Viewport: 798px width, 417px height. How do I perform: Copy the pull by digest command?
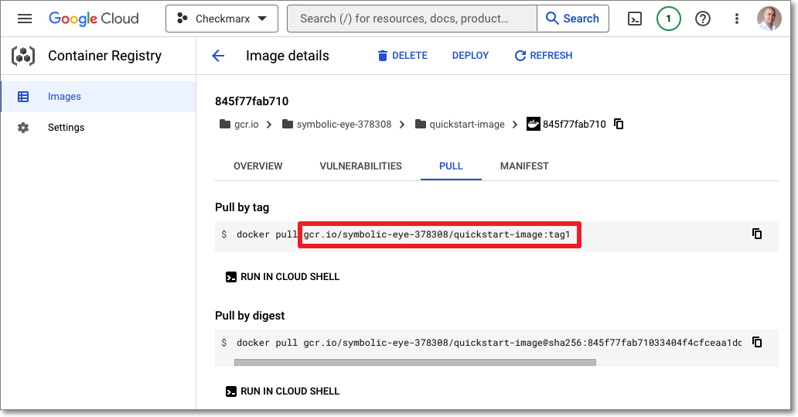(x=757, y=342)
